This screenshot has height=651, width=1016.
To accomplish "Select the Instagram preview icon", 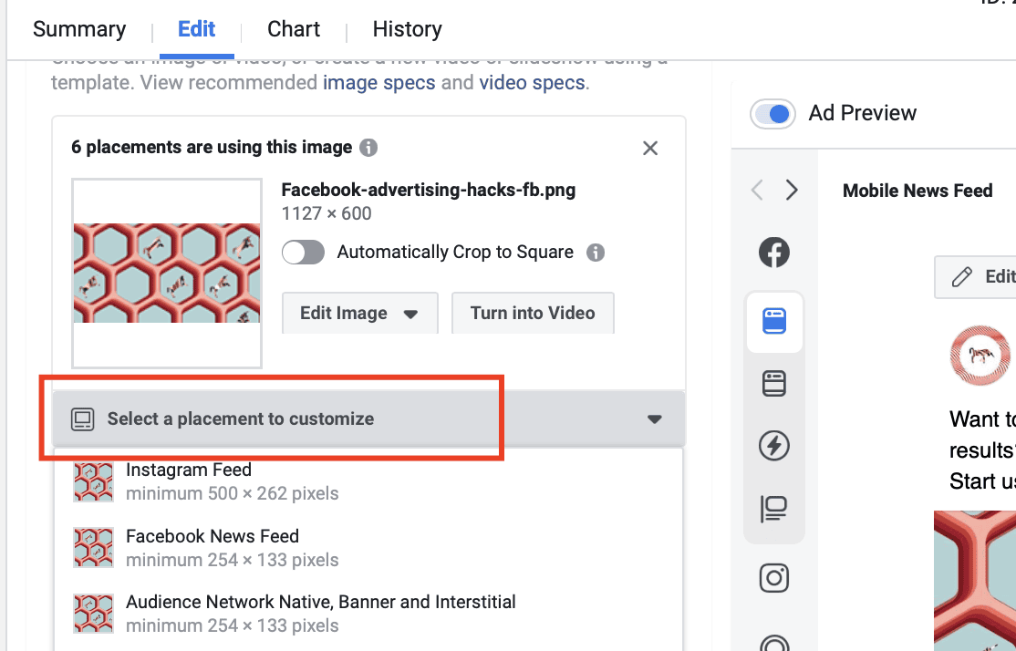I will (774, 578).
